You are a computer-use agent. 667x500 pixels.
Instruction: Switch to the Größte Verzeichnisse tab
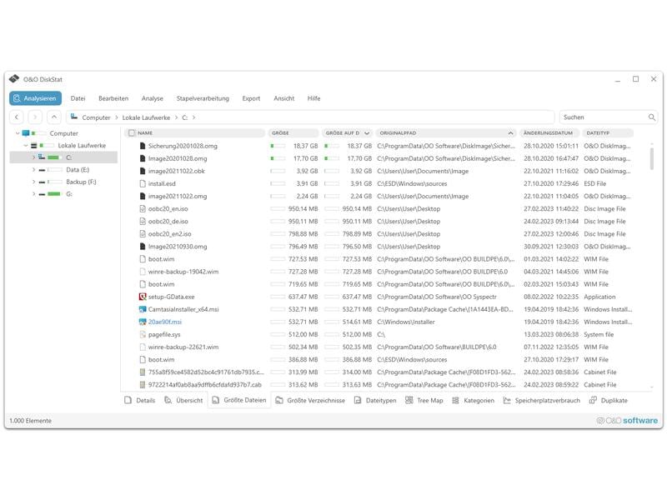coord(310,400)
